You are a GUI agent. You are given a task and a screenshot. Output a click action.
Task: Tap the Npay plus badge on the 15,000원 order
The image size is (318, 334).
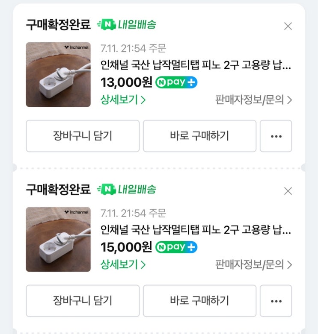(176, 247)
